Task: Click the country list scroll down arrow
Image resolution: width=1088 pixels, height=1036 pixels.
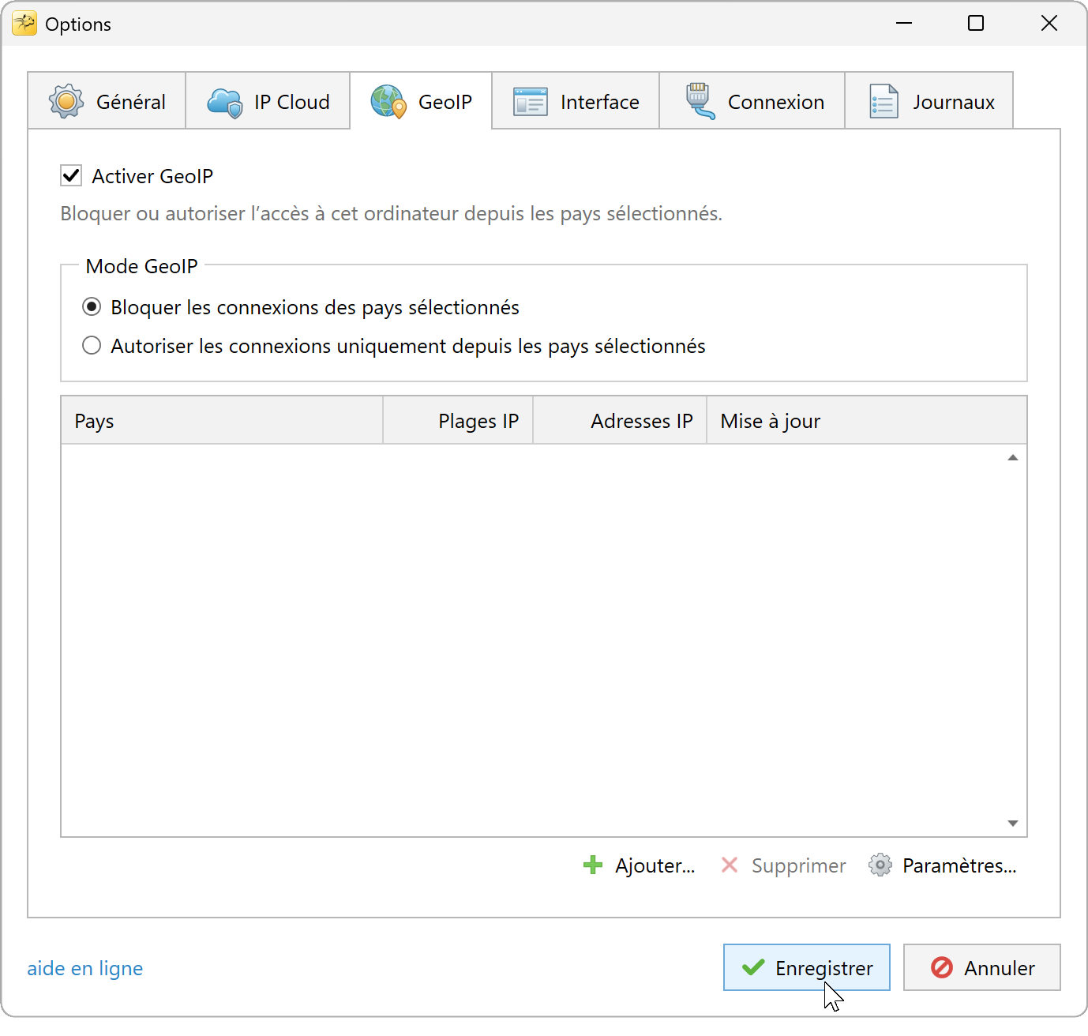Action: tap(1013, 824)
